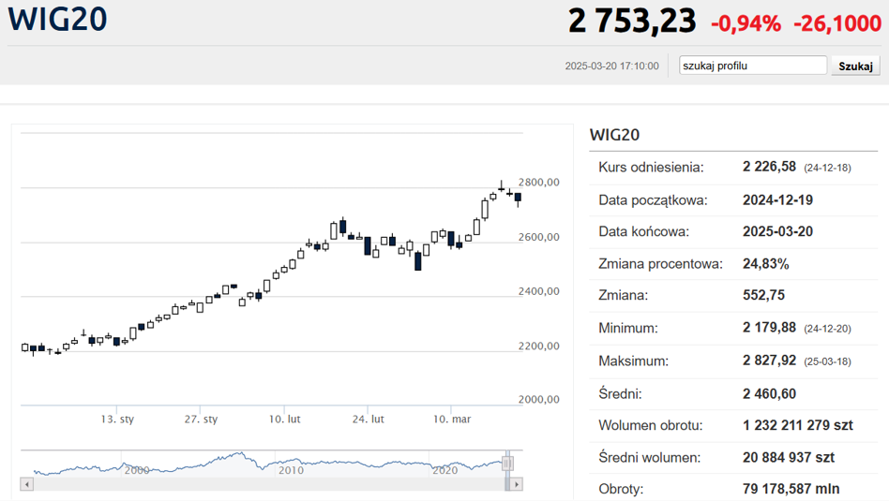This screenshot has width=889, height=501.
Task: Click the last dark candle on chart
Action: tap(519, 198)
